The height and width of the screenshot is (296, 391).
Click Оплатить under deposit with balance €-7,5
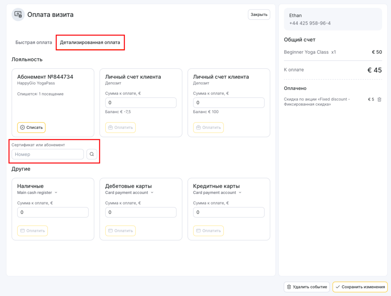click(120, 127)
